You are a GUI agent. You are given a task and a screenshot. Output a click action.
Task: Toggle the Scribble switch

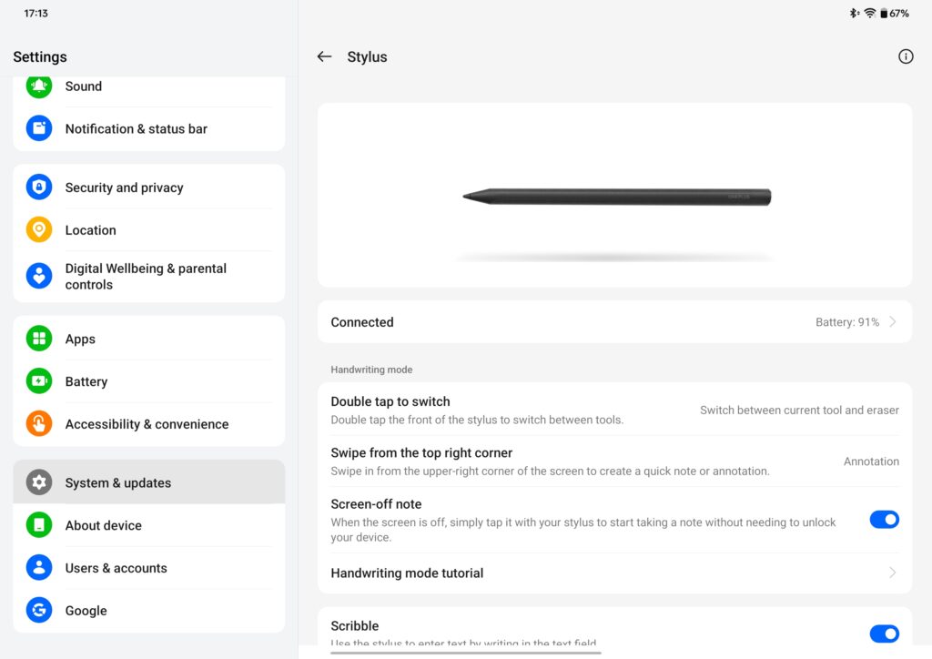(x=884, y=634)
